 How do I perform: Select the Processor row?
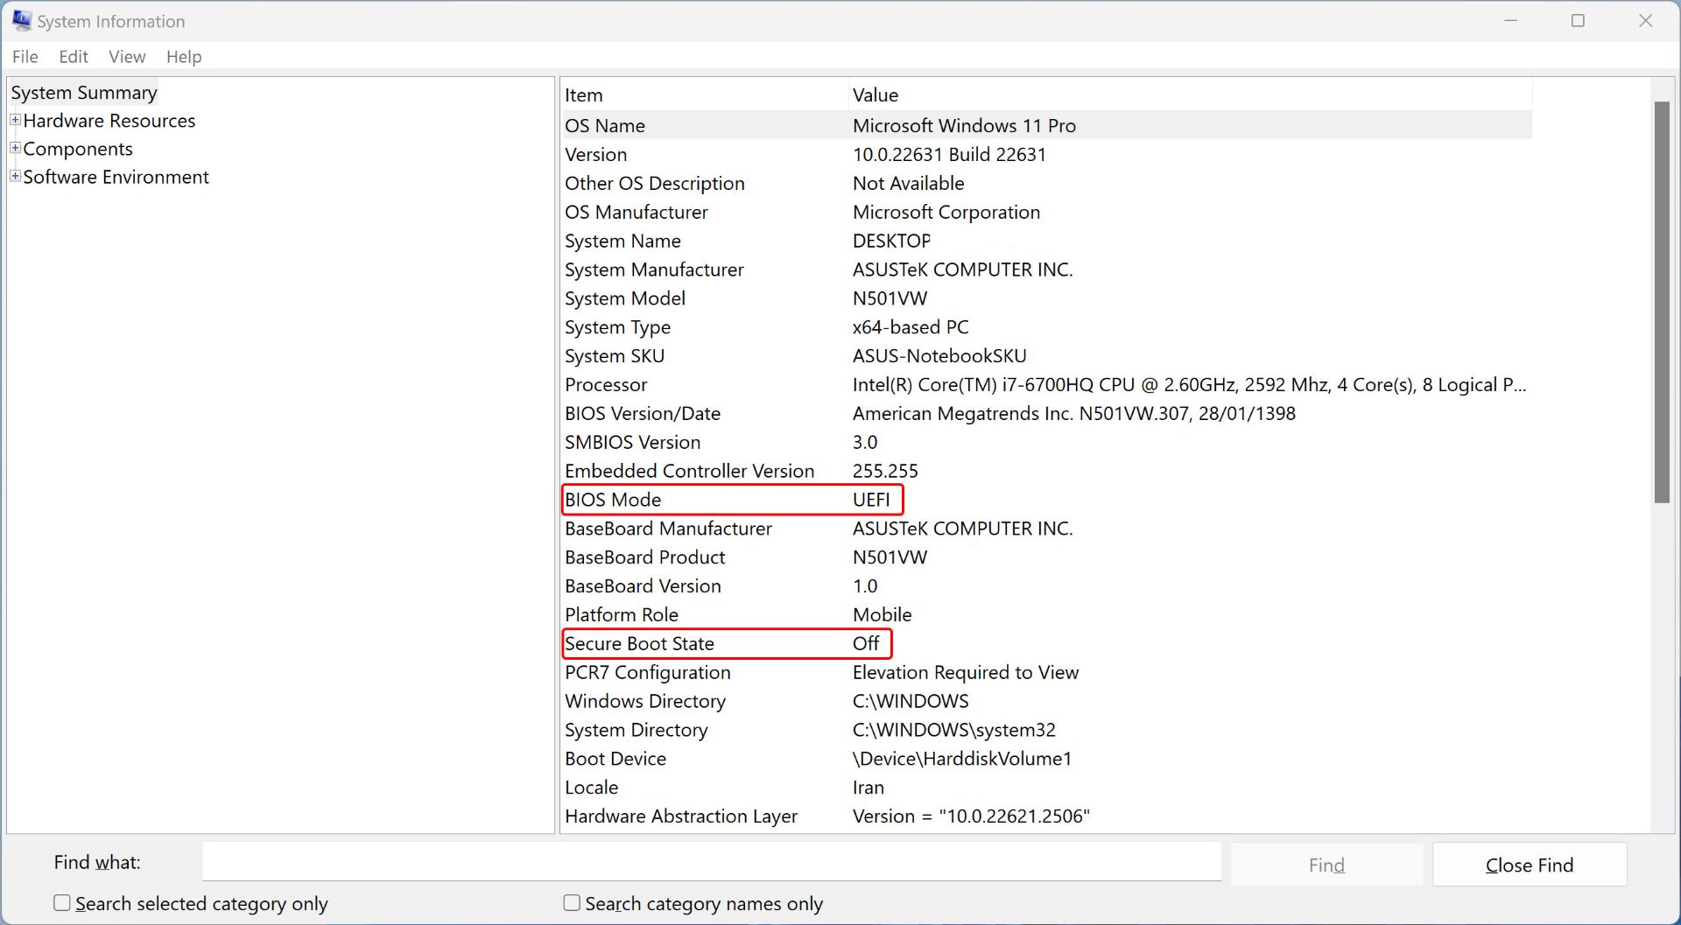click(788, 384)
